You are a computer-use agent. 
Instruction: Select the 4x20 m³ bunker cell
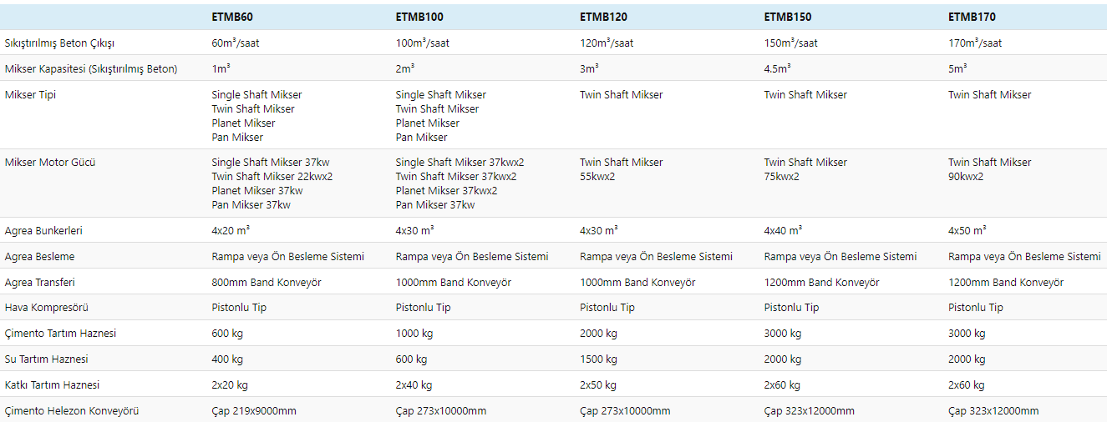pos(231,230)
